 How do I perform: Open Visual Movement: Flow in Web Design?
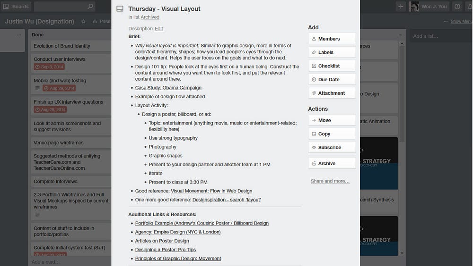[x=211, y=191]
